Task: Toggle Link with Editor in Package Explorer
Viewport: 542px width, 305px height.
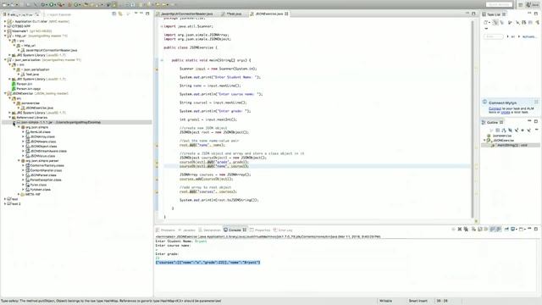Action: coord(120,14)
